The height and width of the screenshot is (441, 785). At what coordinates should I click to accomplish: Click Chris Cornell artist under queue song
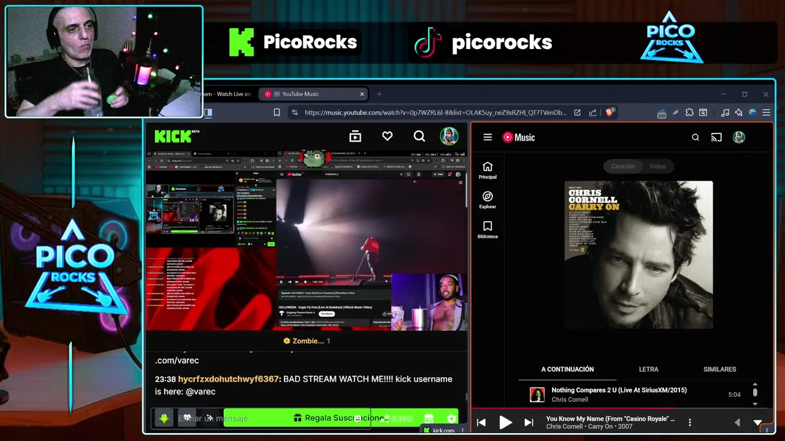(570, 399)
